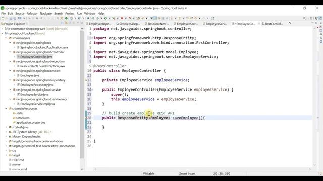Viewport: 323px width, 181px height.
Task: Select EmployeeService.java in the tree
Action: coord(34,95)
